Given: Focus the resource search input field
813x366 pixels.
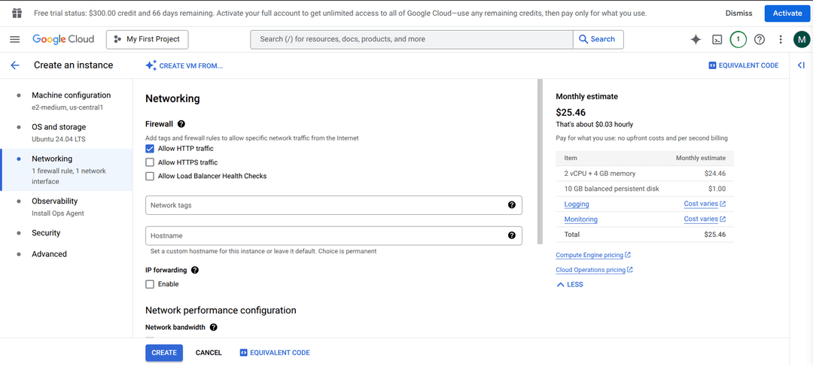Looking at the screenshot, I should [x=412, y=39].
